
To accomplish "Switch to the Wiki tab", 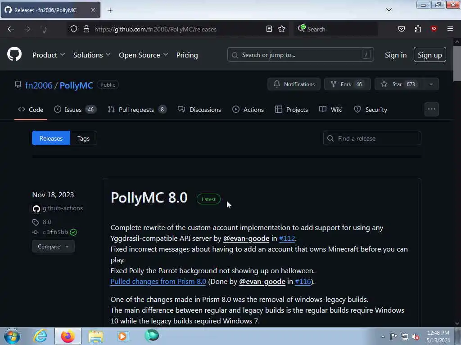I will click(x=331, y=110).
